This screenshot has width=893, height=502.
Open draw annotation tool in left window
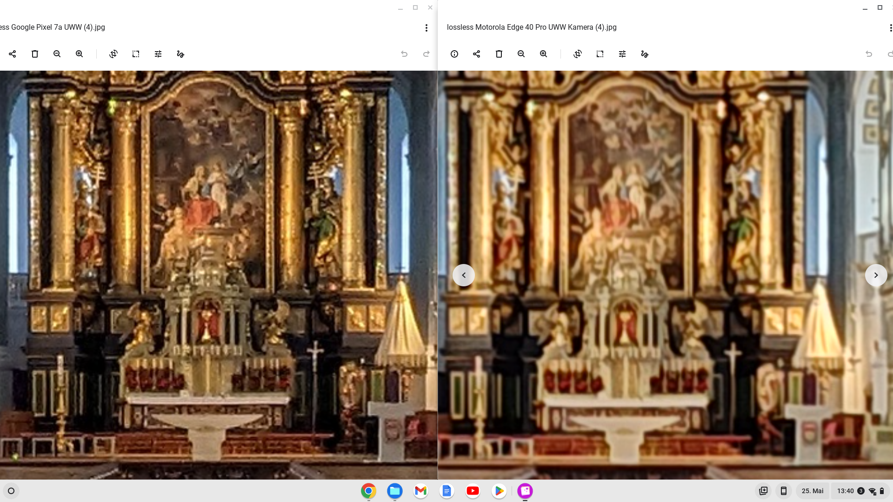pyautogui.click(x=180, y=54)
